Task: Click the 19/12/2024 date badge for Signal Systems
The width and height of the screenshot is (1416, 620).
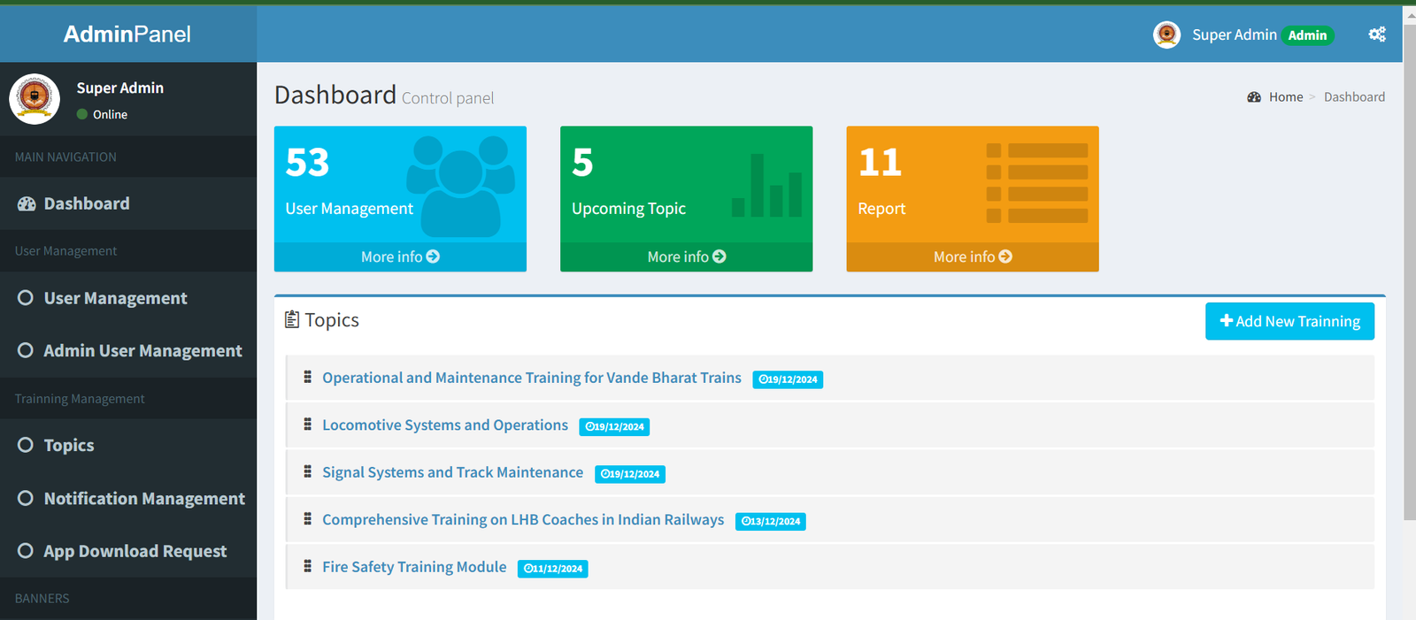Action: [629, 474]
